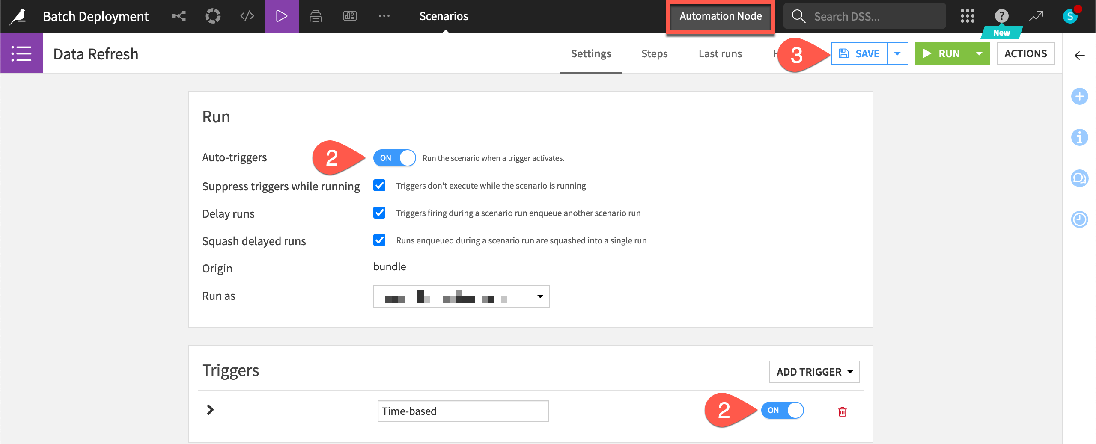Toggle the Time-based trigger switch

[x=782, y=410]
